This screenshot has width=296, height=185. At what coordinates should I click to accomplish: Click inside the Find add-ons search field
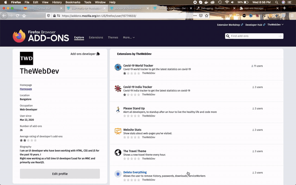tap(254, 36)
